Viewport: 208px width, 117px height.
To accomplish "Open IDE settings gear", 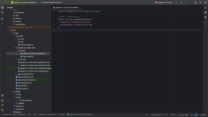I will click(x=205, y=2).
